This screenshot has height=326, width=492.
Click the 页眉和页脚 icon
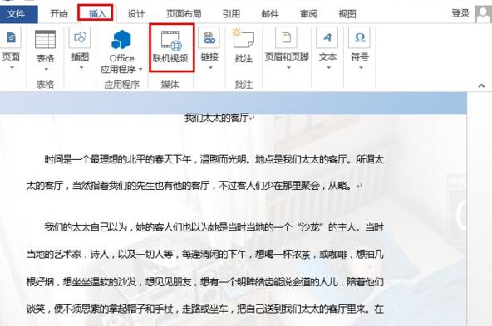286,37
